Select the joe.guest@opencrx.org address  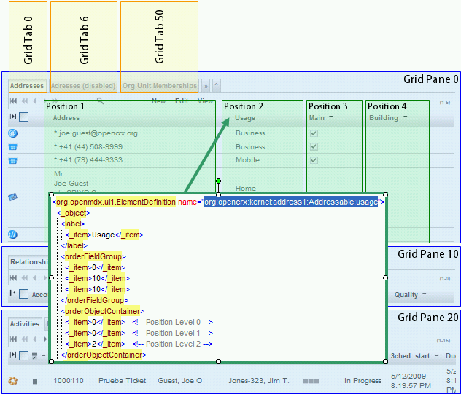coord(98,133)
